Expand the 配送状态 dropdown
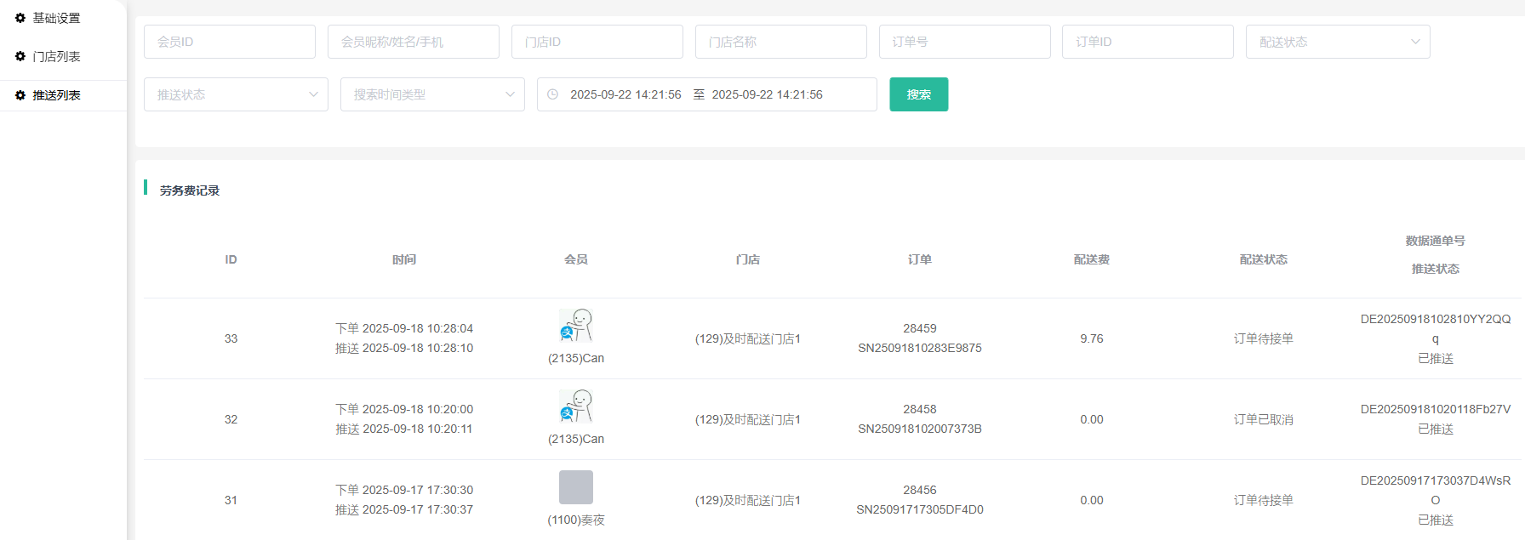This screenshot has width=1525, height=540. (x=1337, y=42)
